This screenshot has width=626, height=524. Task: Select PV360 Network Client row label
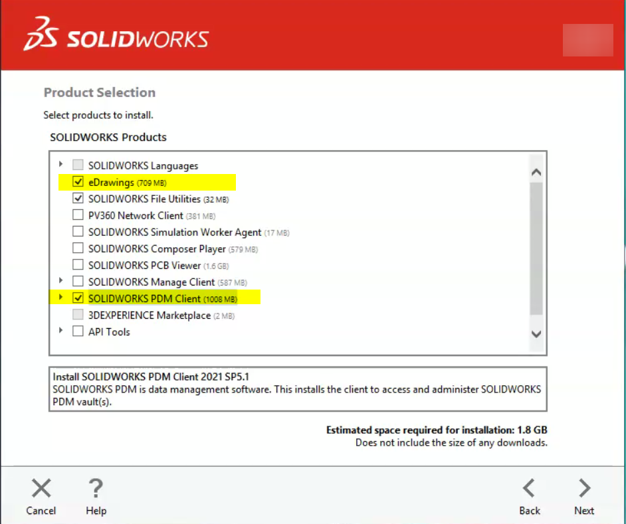pyautogui.click(x=152, y=216)
